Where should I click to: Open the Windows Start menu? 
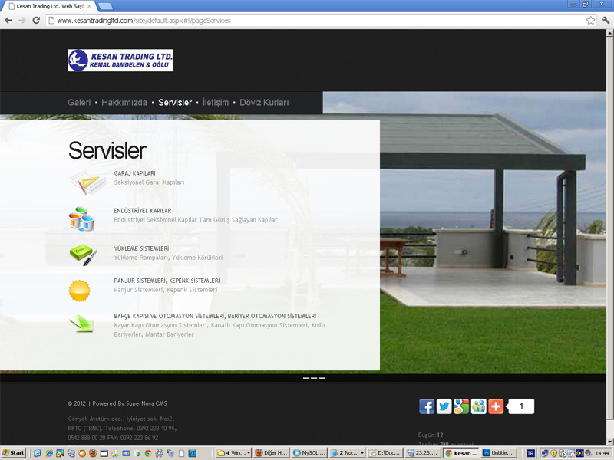click(x=13, y=453)
